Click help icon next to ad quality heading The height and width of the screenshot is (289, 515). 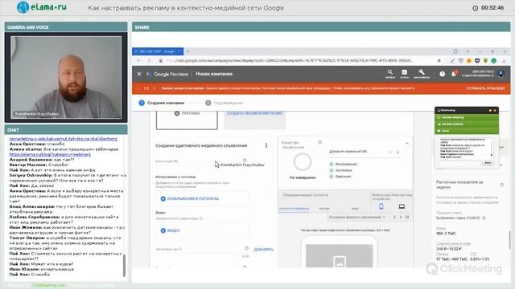(319, 143)
